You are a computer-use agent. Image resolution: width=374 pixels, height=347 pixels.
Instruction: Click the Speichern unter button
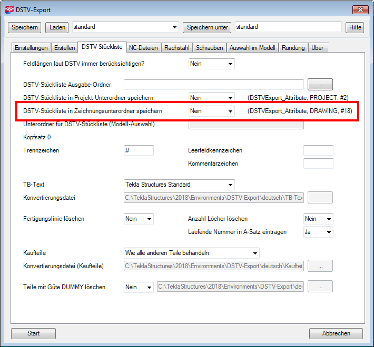point(207,27)
